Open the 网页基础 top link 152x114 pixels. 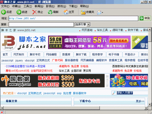pos(87,30)
